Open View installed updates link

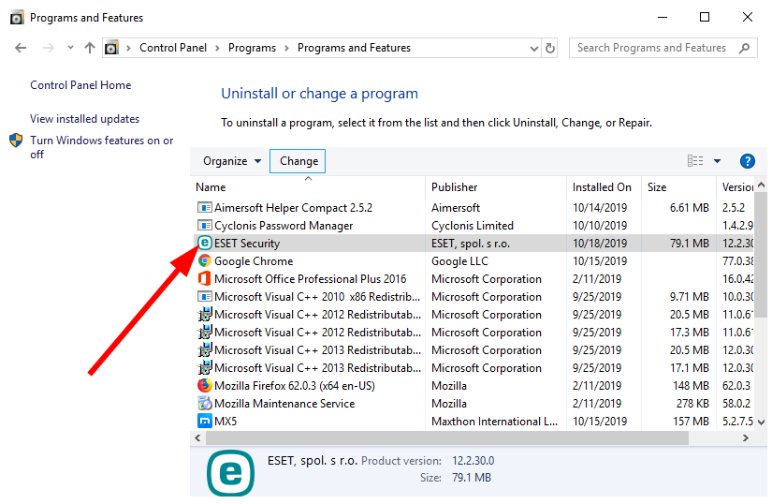click(x=84, y=119)
